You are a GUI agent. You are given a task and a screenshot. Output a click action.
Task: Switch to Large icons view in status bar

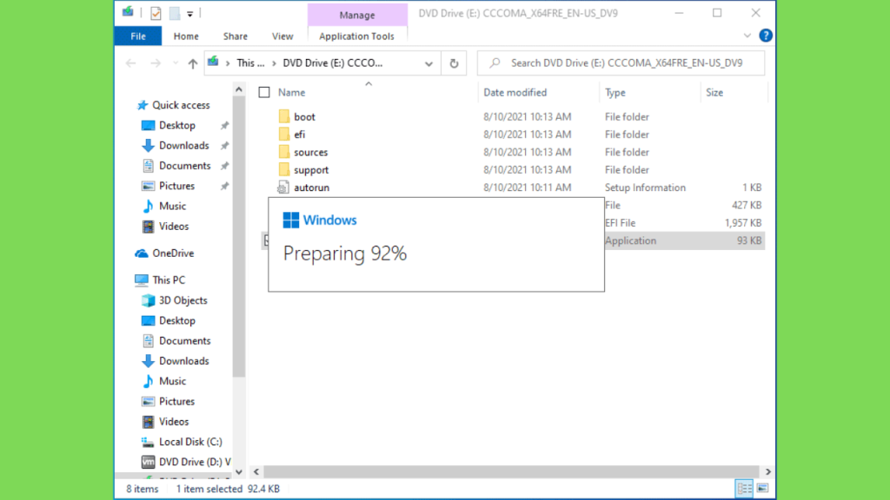pos(762,488)
